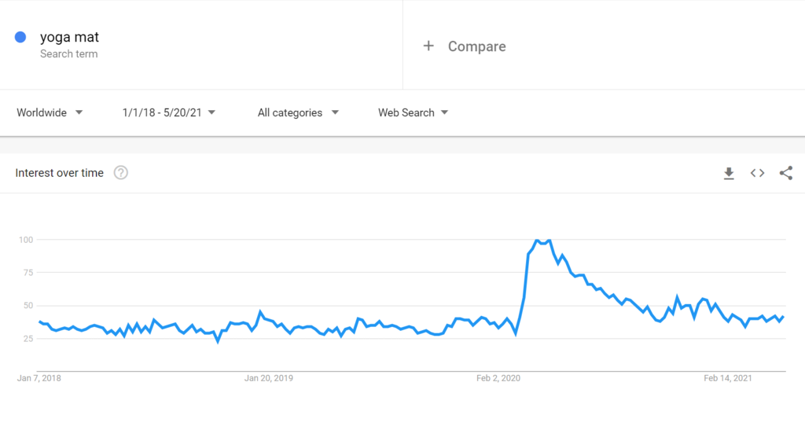Click the Feb 14, 2021 axis label
The image size is (805, 430).
coord(728,378)
